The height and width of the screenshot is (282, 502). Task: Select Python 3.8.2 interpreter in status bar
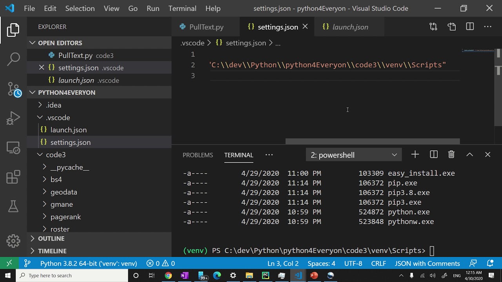point(89,263)
